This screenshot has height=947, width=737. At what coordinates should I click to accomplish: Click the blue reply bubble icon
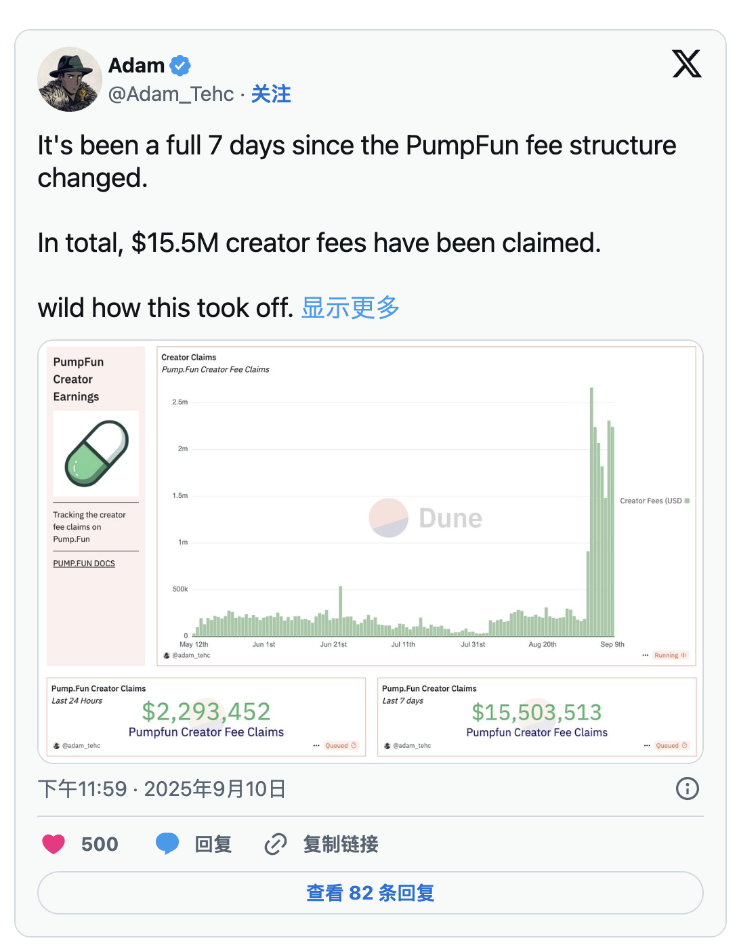pyautogui.click(x=167, y=844)
